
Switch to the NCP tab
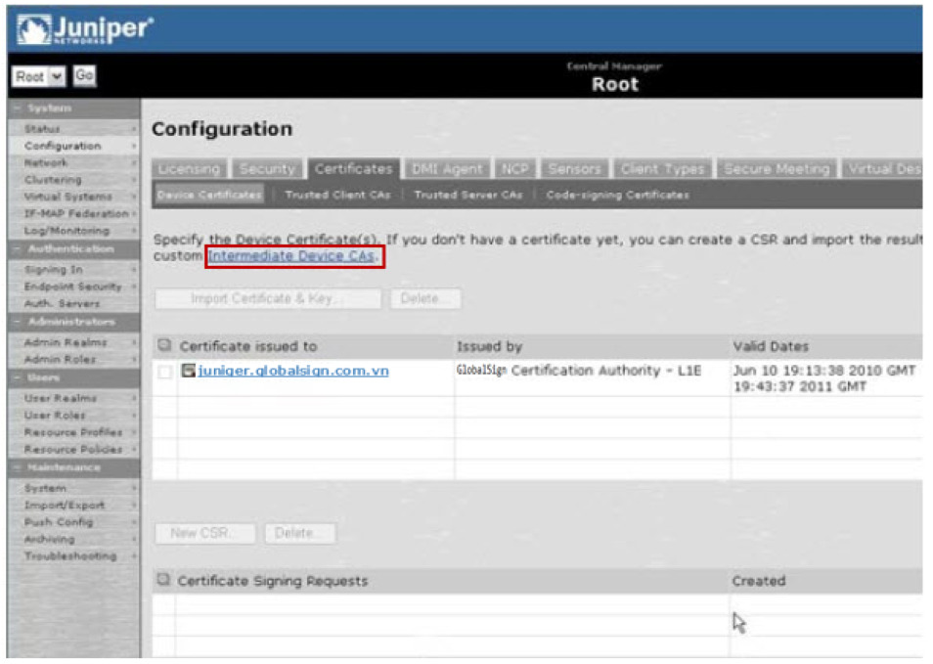tap(515, 169)
